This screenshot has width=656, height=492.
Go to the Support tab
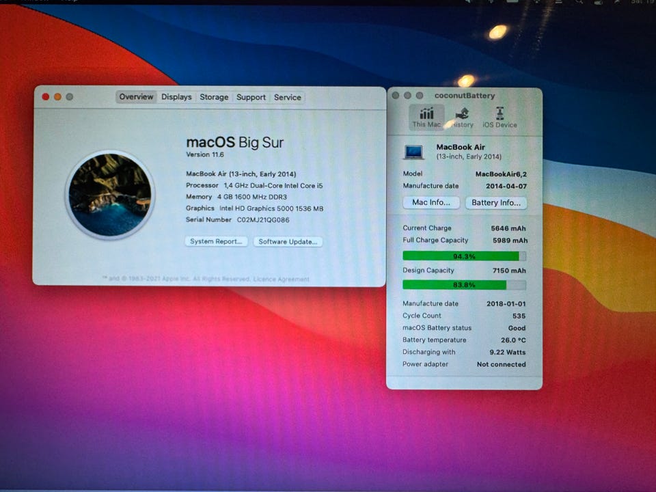[251, 97]
